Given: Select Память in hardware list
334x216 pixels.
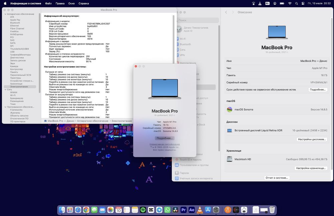Looking at the screenshot, I should (x=14, y=72).
